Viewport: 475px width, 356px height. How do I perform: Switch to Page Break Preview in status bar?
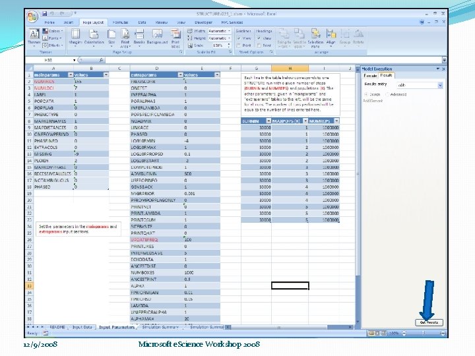[x=383, y=333]
